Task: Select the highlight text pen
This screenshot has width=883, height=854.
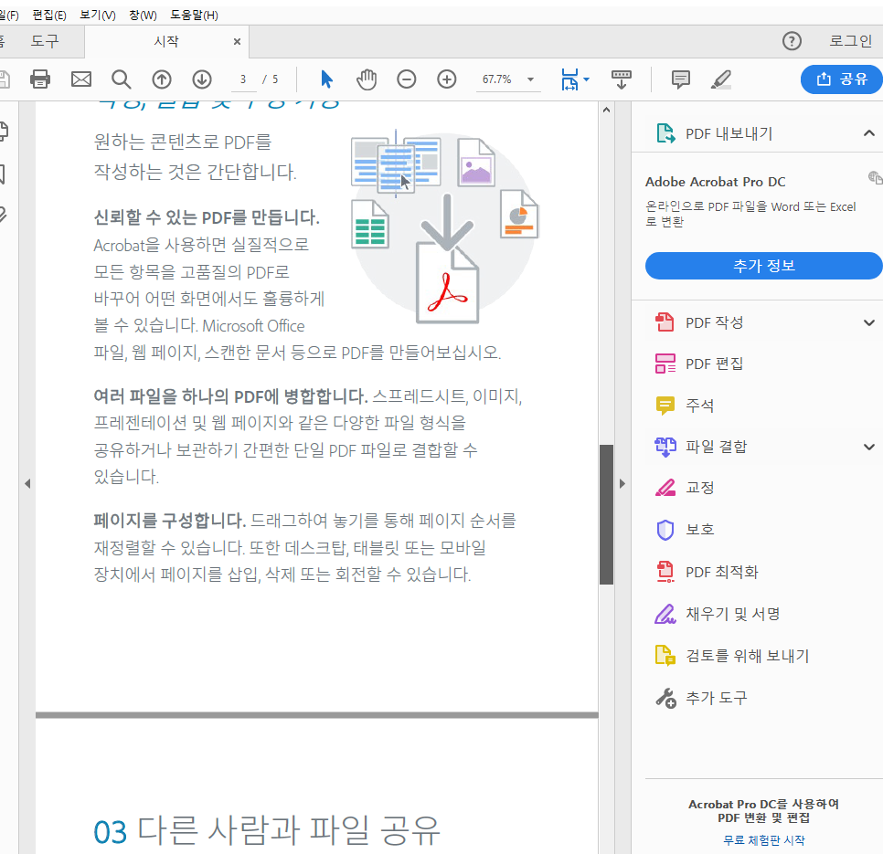Action: coord(721,79)
